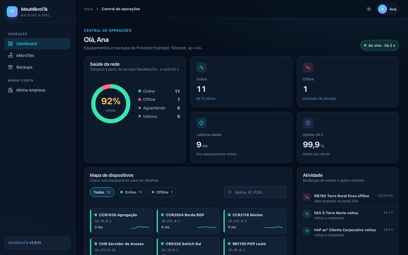Open the CCR2004 Borda BGP device card
Image resolution: width=408 pixels, height=255 pixels.
(x=188, y=221)
